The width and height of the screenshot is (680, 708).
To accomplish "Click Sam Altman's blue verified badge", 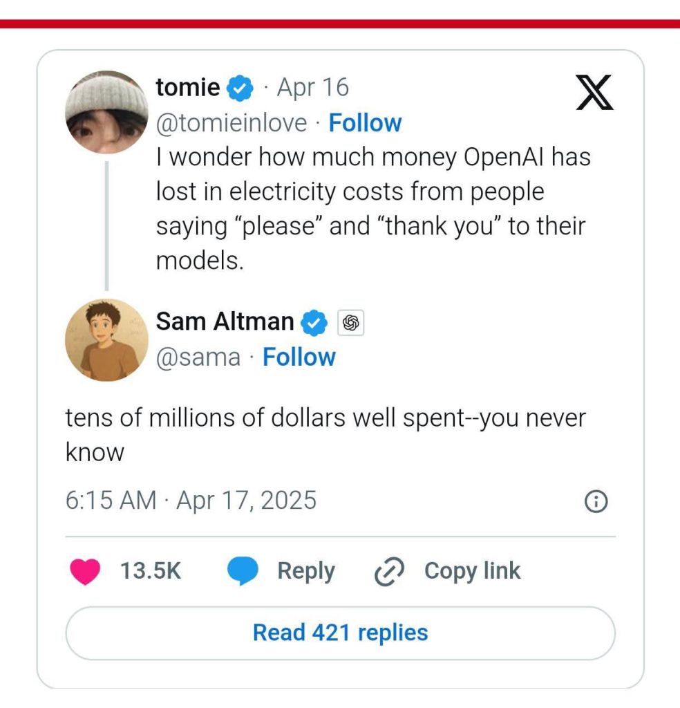I will tap(315, 322).
